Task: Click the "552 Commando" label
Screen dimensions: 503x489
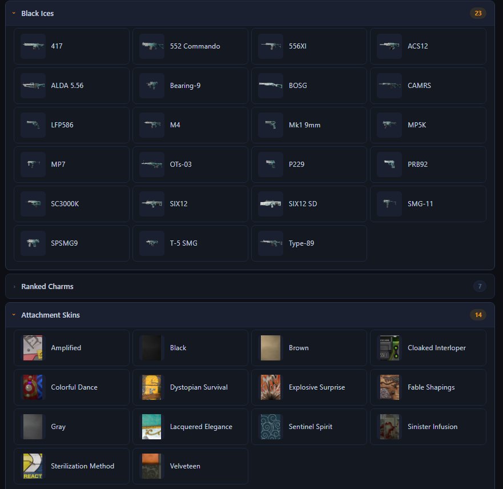Action: tap(195, 46)
